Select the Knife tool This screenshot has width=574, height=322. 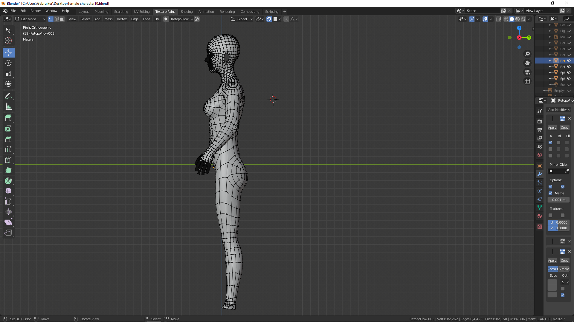[8, 160]
